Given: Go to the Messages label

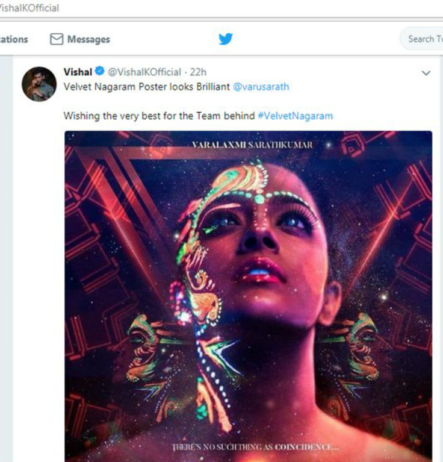Looking at the screenshot, I should pos(88,39).
